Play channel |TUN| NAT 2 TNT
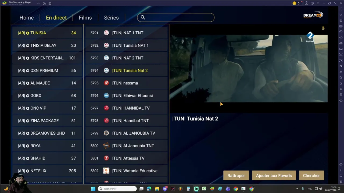 (127, 58)
